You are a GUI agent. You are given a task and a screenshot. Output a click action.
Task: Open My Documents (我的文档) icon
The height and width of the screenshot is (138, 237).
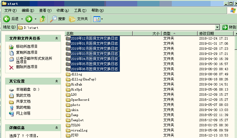click(x=11, y=96)
